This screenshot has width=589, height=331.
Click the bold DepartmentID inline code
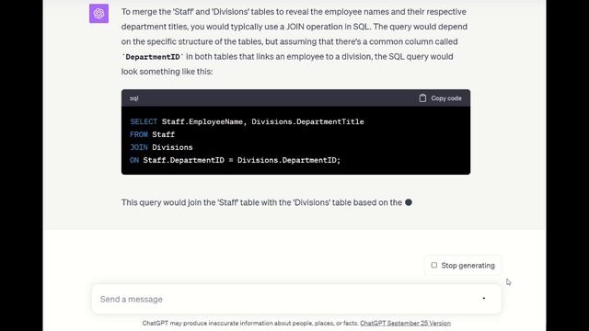tap(153, 57)
